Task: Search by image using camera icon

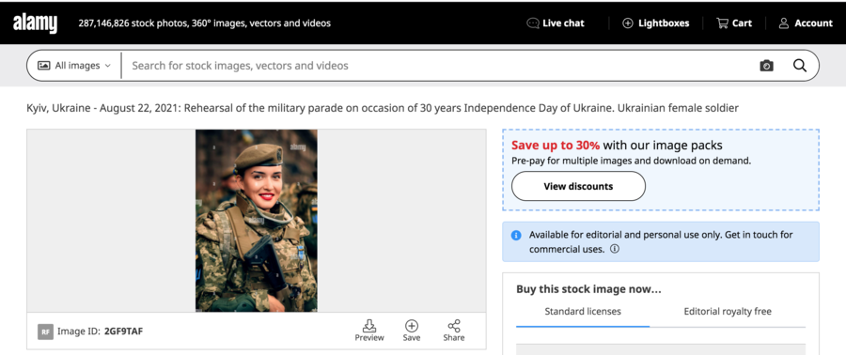Action: click(x=766, y=66)
